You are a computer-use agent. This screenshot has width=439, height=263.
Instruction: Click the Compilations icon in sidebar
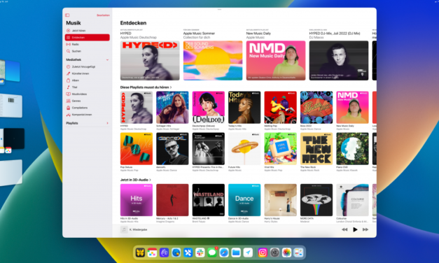tap(68, 108)
